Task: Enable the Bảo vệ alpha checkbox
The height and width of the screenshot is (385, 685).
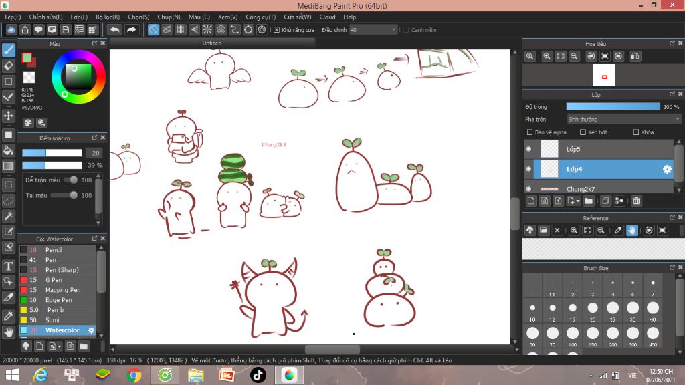Action: click(x=530, y=132)
